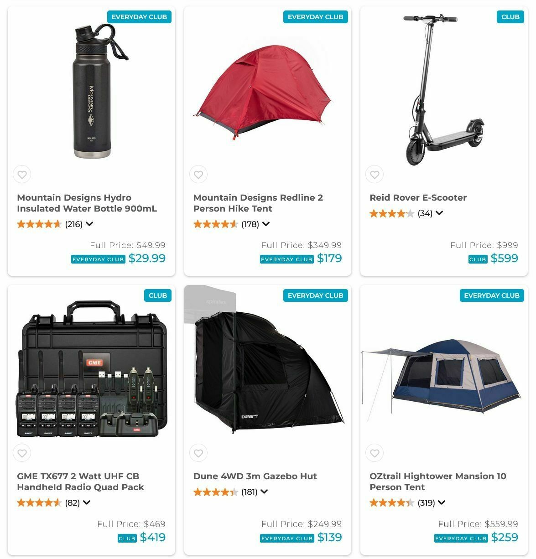Expand review chevron beside (82) ratings
Image resolution: width=536 pixels, height=559 pixels.
[87, 502]
